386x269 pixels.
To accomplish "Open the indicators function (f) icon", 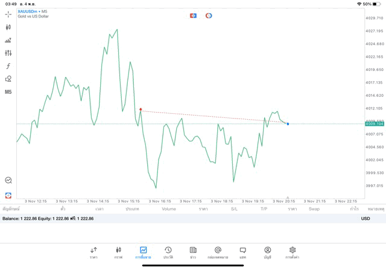I will pyautogui.click(x=8, y=66).
